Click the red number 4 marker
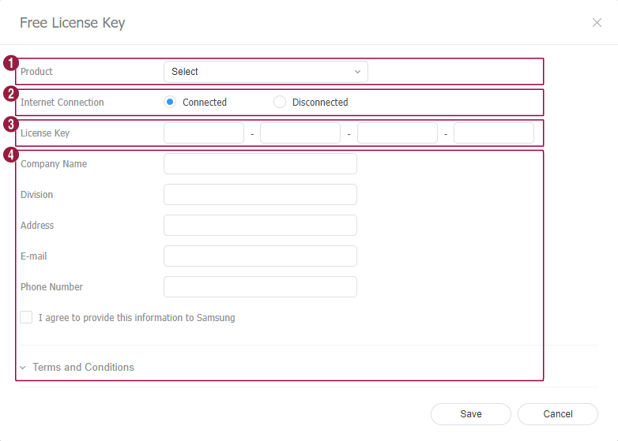This screenshot has height=441, width=618. 10,155
